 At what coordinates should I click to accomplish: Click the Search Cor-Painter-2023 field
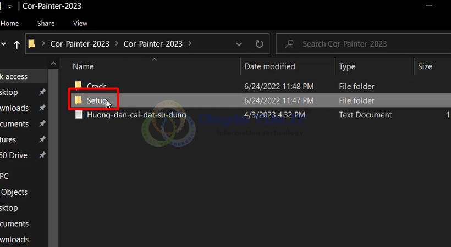(363, 44)
